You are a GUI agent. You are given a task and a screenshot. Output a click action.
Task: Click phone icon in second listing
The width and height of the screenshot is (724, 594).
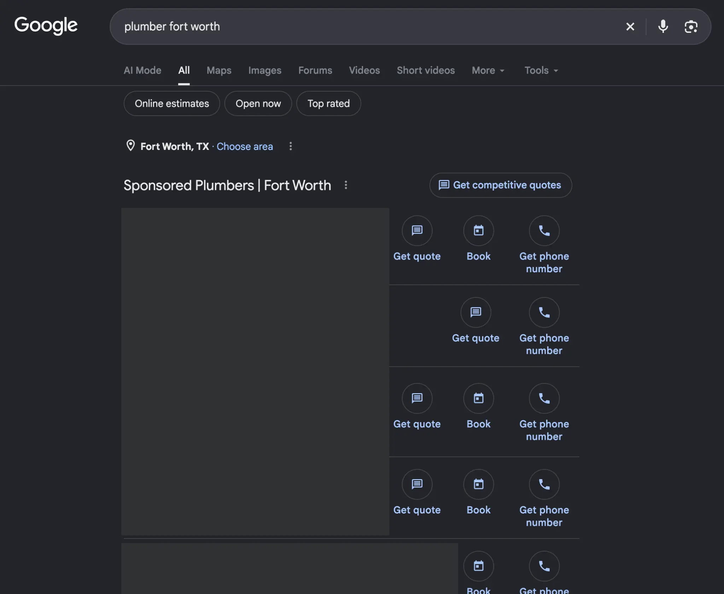(544, 312)
